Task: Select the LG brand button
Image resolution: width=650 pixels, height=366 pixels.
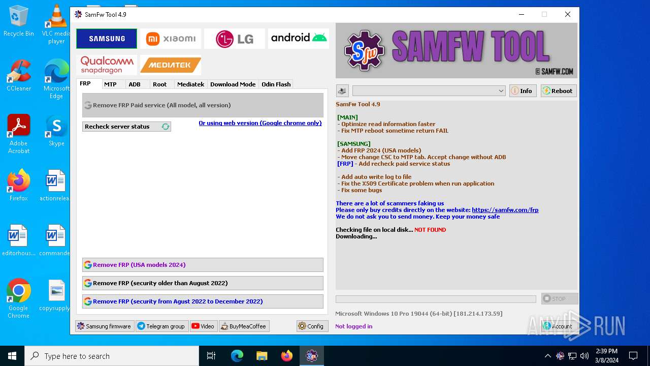Action: point(235,39)
